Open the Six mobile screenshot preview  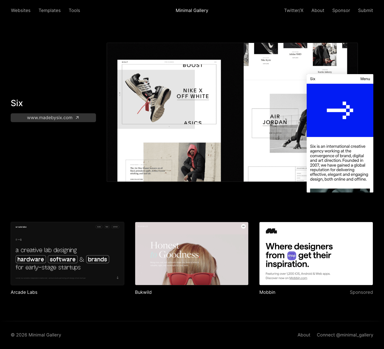click(x=340, y=133)
